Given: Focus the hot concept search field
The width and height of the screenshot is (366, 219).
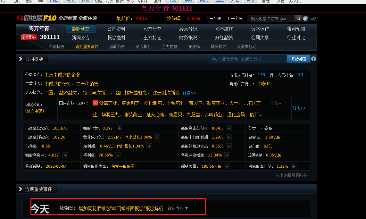Looking at the screenshot, I should pyautogui.click(x=248, y=59).
